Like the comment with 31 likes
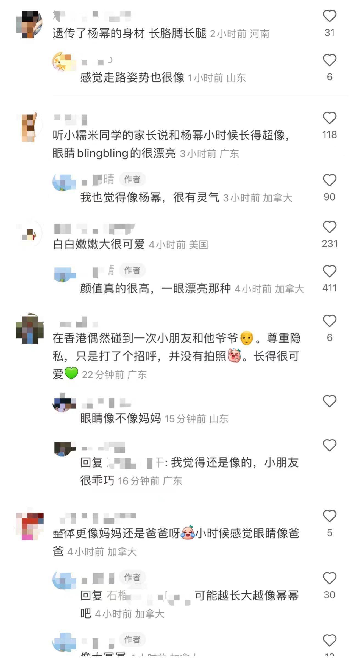The width and height of the screenshot is (351, 659). point(329,16)
